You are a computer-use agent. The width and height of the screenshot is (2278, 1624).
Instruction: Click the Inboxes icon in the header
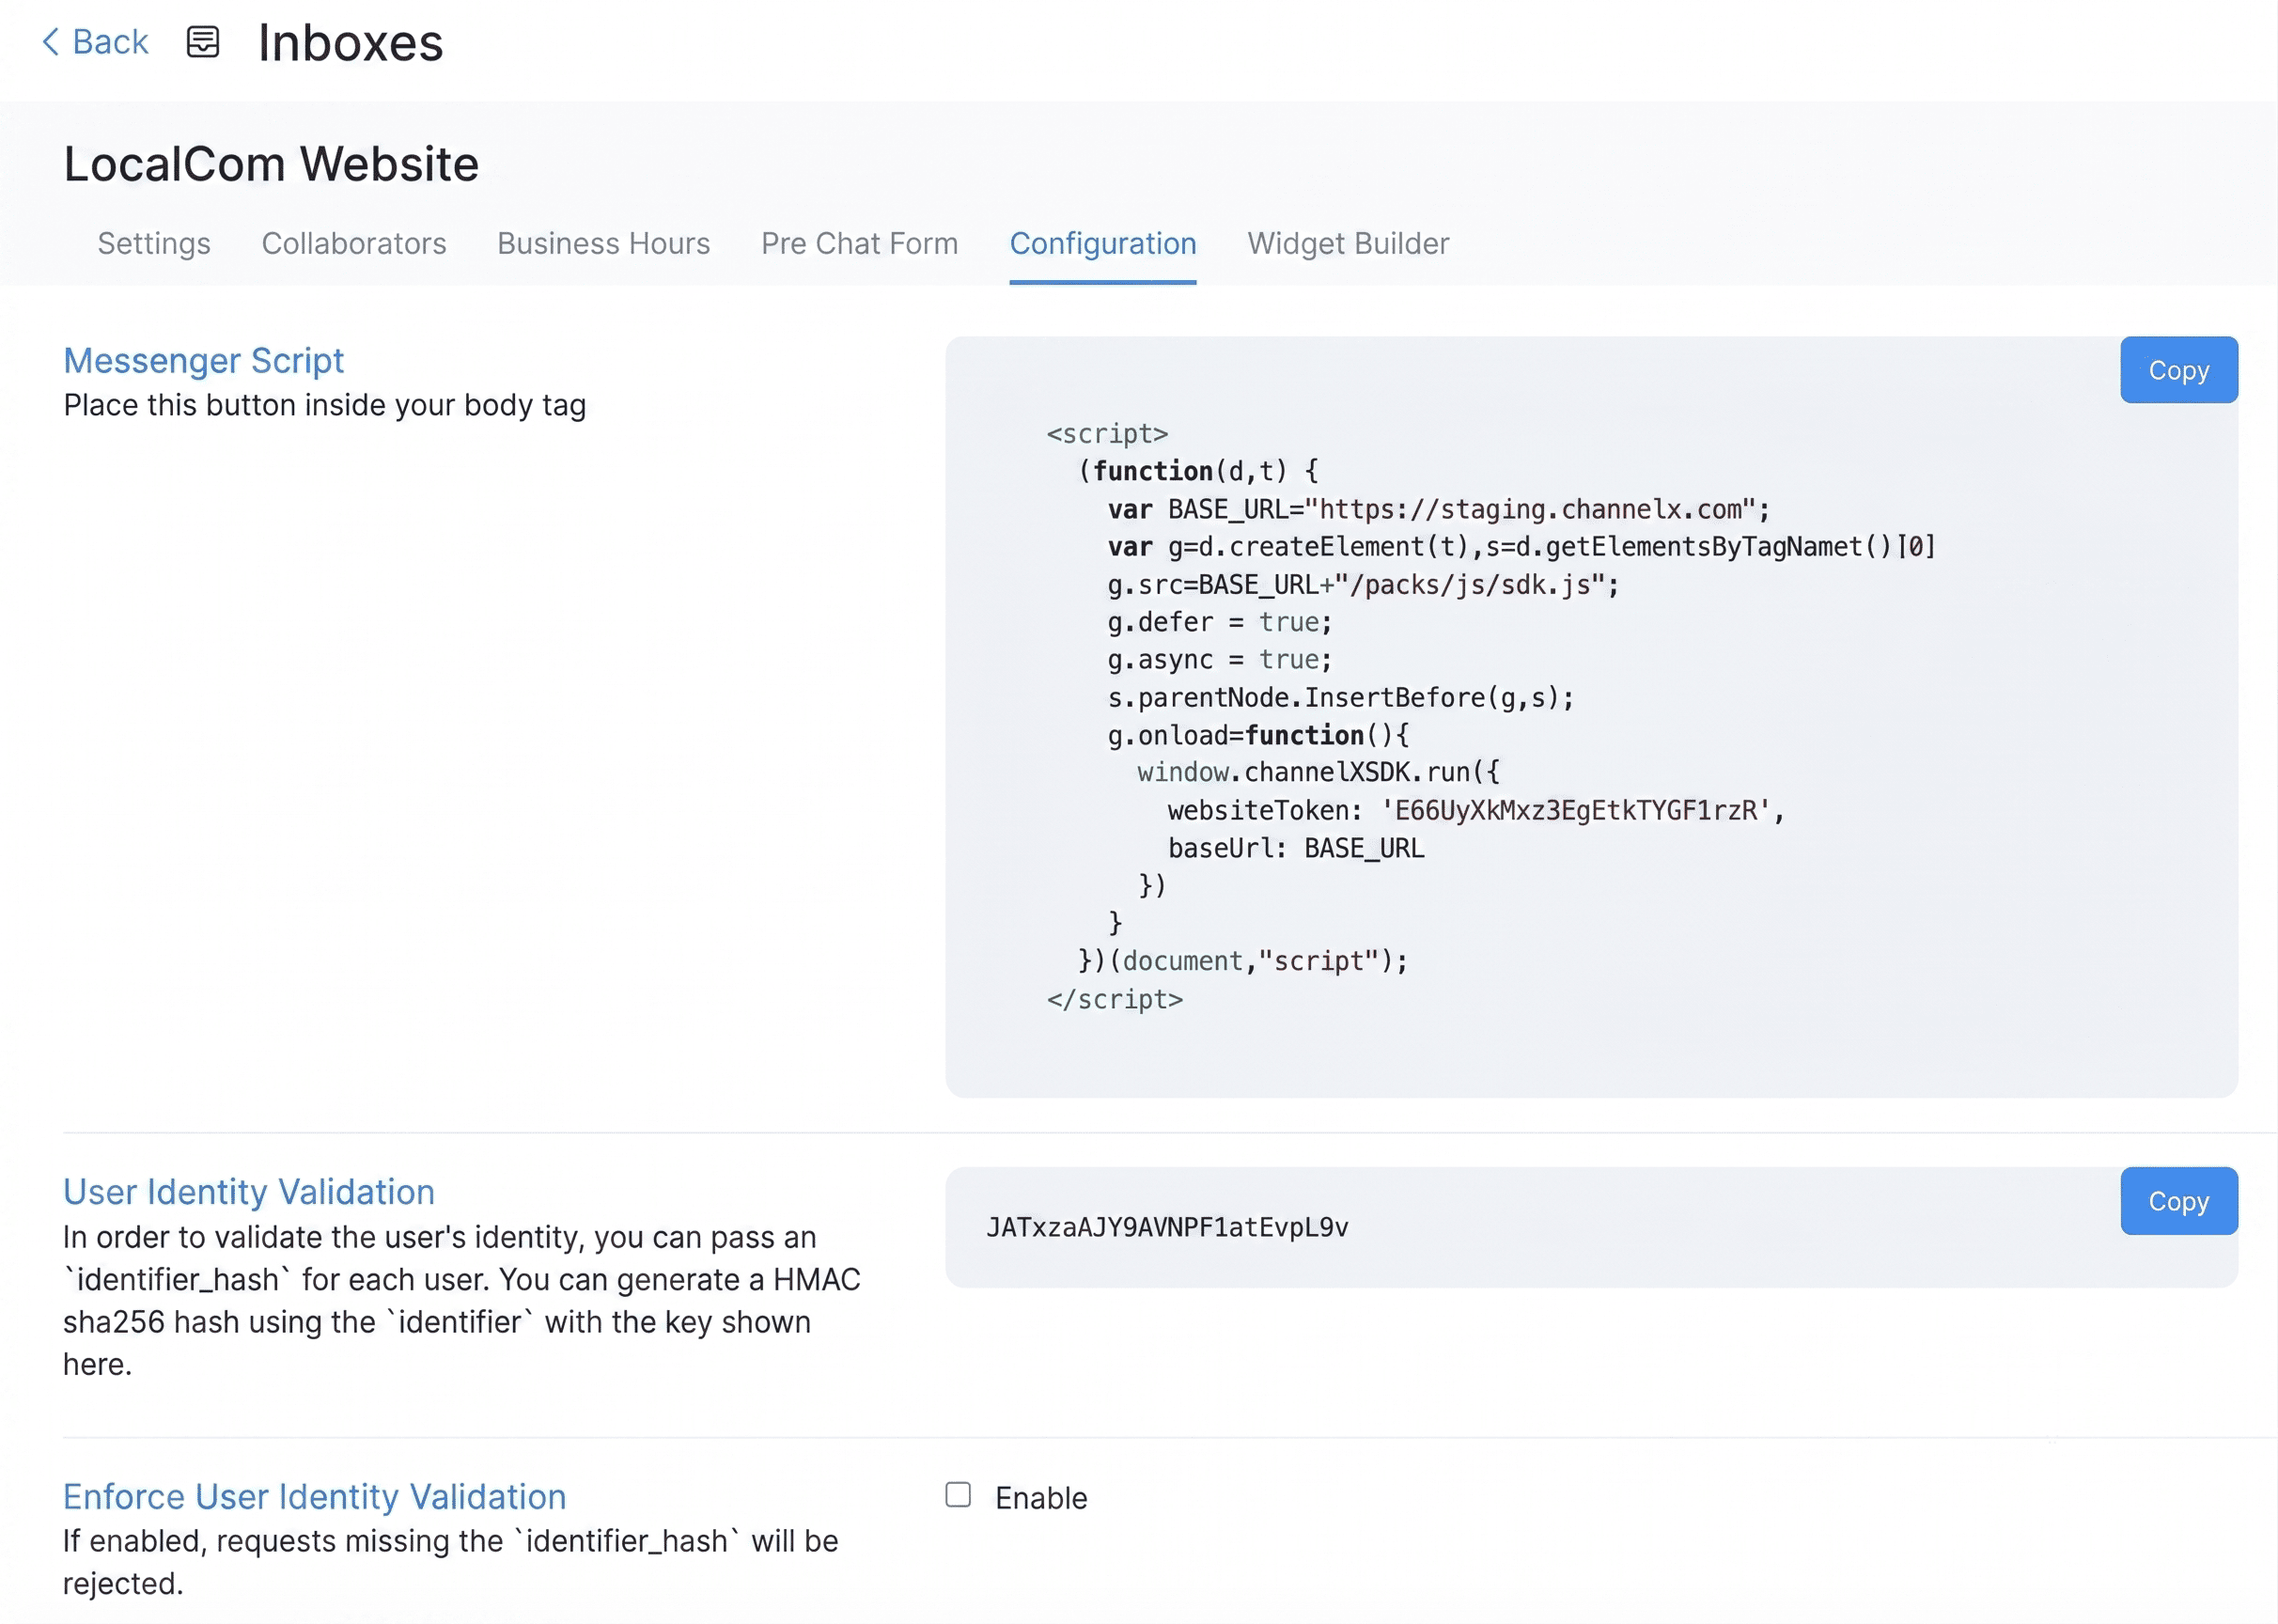coord(203,42)
